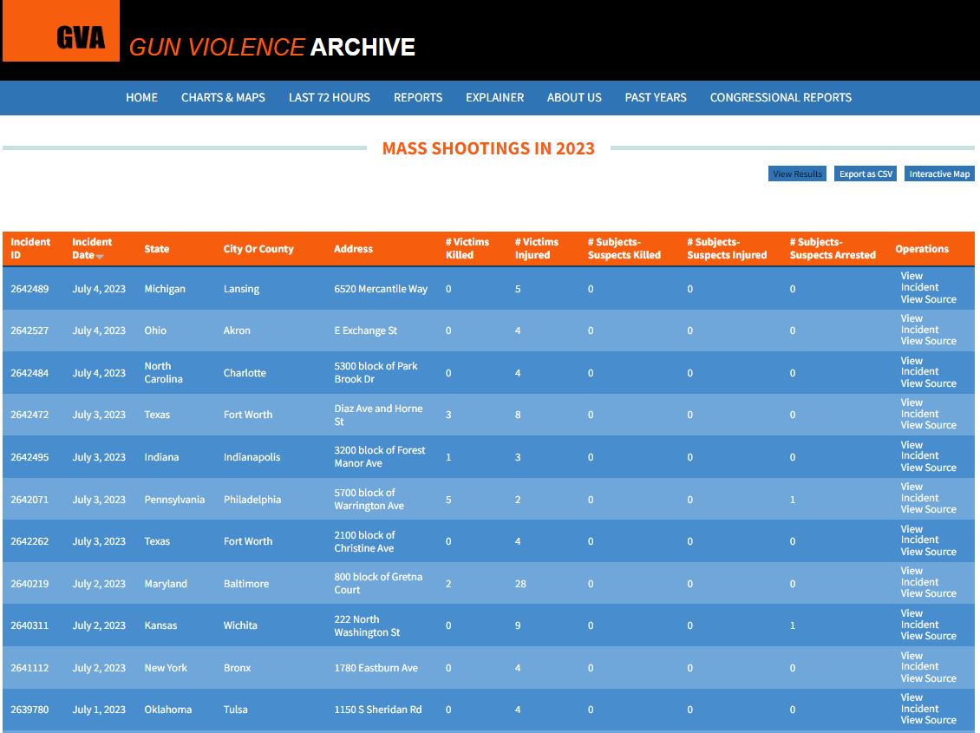Open the Interactive Map
This screenshot has width=980, height=733.
939,173
